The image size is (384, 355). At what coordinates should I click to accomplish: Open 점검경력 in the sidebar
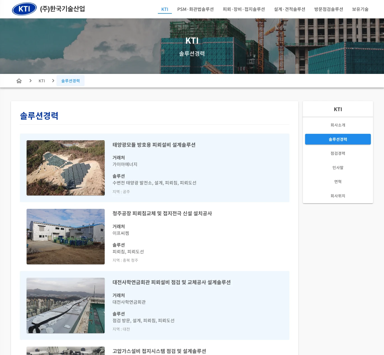click(338, 153)
